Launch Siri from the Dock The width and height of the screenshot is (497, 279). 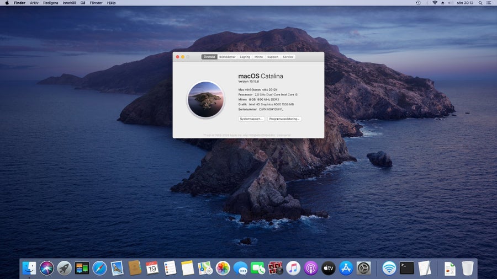pos(46,268)
